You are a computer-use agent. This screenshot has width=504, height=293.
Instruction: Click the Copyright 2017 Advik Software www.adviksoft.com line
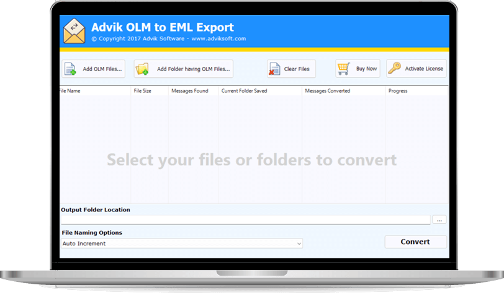point(169,38)
